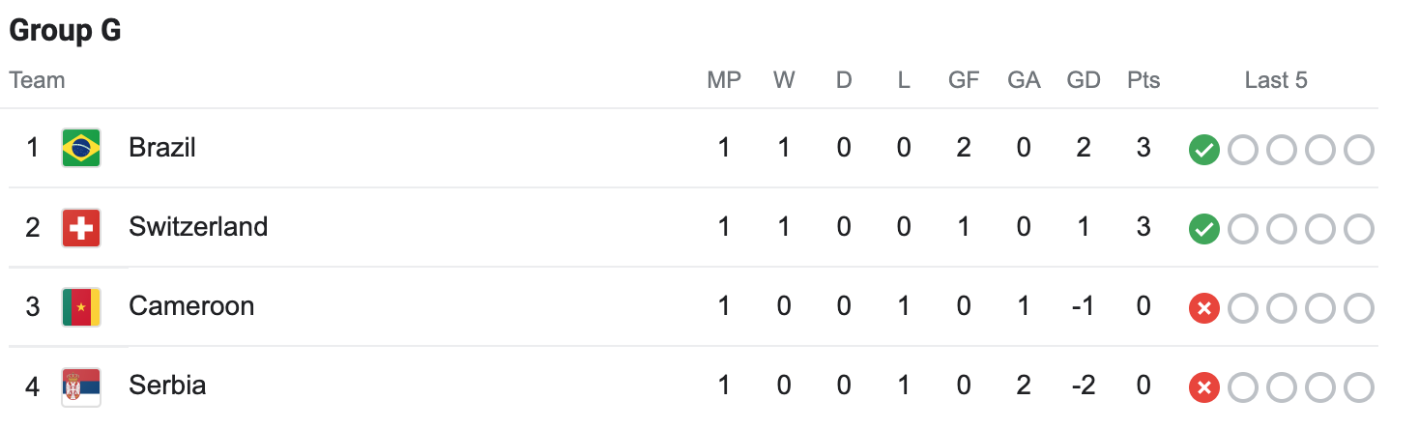Viewport: 1419px width, 429px height.
Task: Click the Cameroon flag icon
Action: coord(81,307)
